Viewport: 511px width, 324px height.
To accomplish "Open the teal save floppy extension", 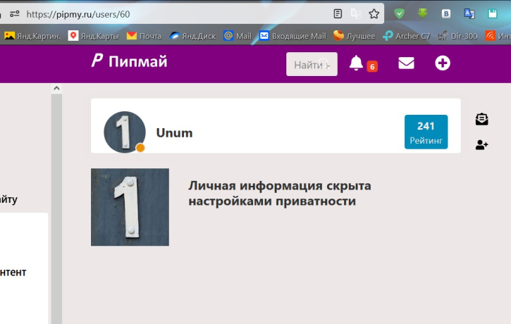I will pos(493,13).
